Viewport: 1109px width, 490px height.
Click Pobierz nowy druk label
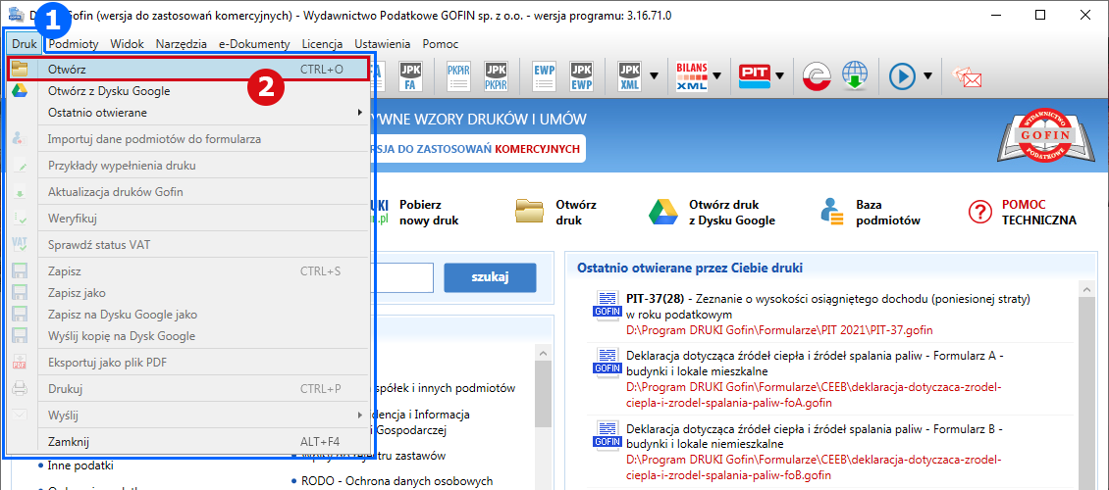pyautogui.click(x=429, y=213)
